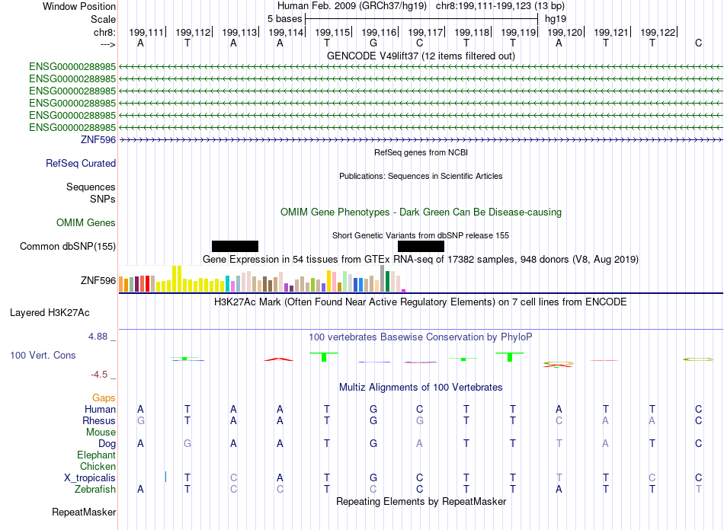724x530 pixels.
Task: Open the RefSeq Curated track label
Action: coord(81,163)
